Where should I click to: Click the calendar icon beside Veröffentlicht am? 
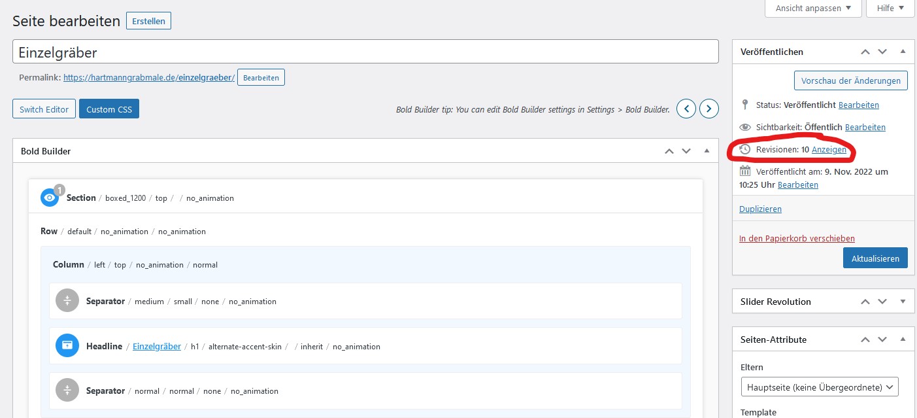tap(745, 171)
